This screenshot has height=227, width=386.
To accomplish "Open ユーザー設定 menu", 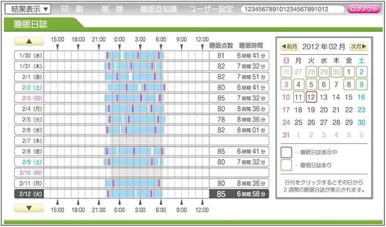I will pos(211,9).
